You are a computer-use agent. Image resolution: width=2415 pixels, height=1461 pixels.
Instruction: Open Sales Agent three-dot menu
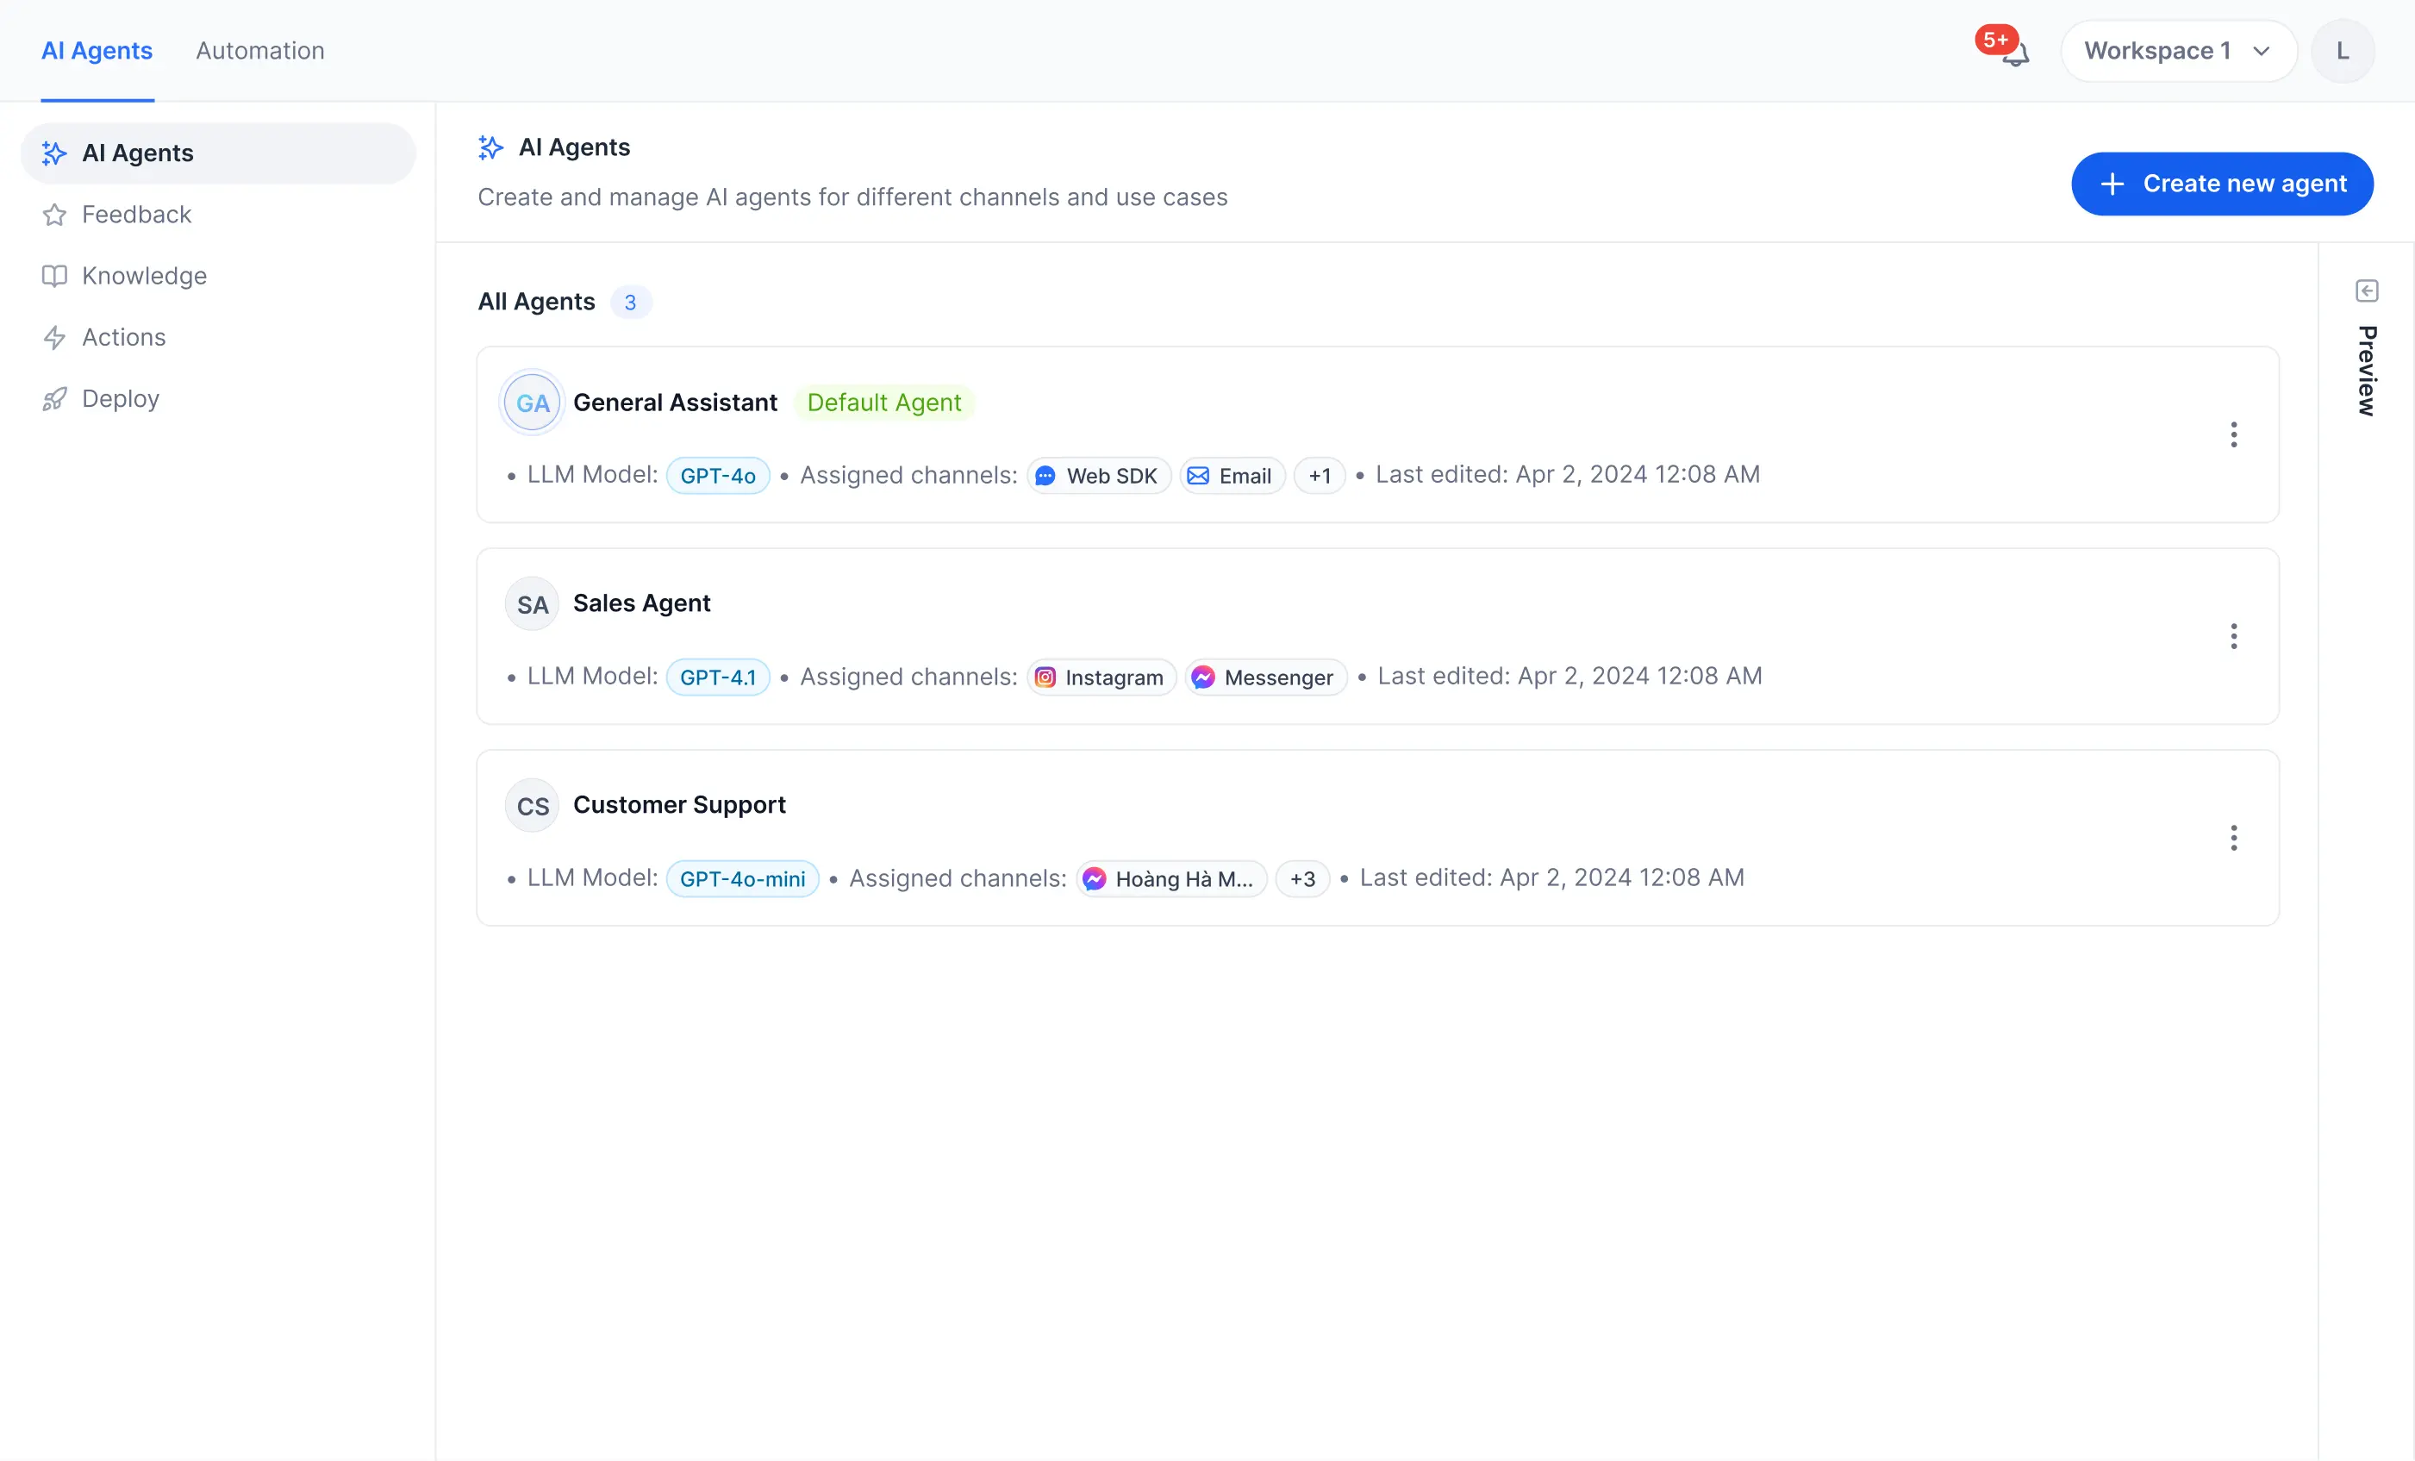pyautogui.click(x=2232, y=637)
